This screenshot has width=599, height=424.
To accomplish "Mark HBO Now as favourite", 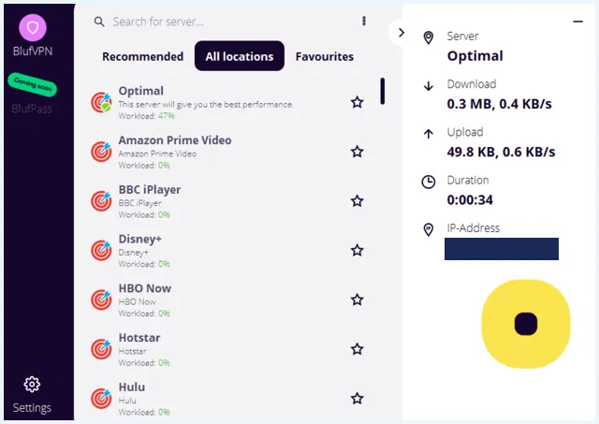I will (358, 300).
